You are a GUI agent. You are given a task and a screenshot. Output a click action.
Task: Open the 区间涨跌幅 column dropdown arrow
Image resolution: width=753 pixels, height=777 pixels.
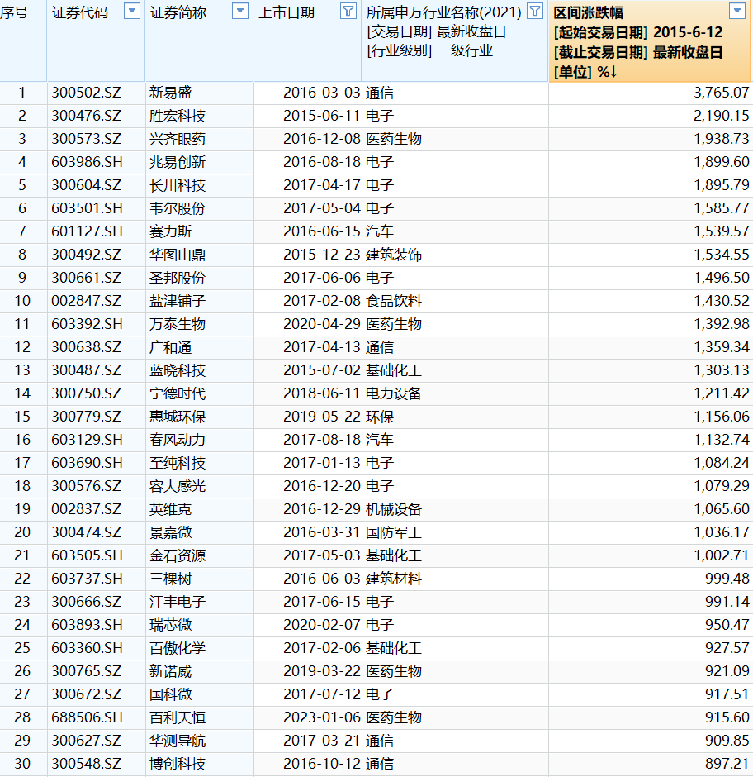click(x=737, y=11)
